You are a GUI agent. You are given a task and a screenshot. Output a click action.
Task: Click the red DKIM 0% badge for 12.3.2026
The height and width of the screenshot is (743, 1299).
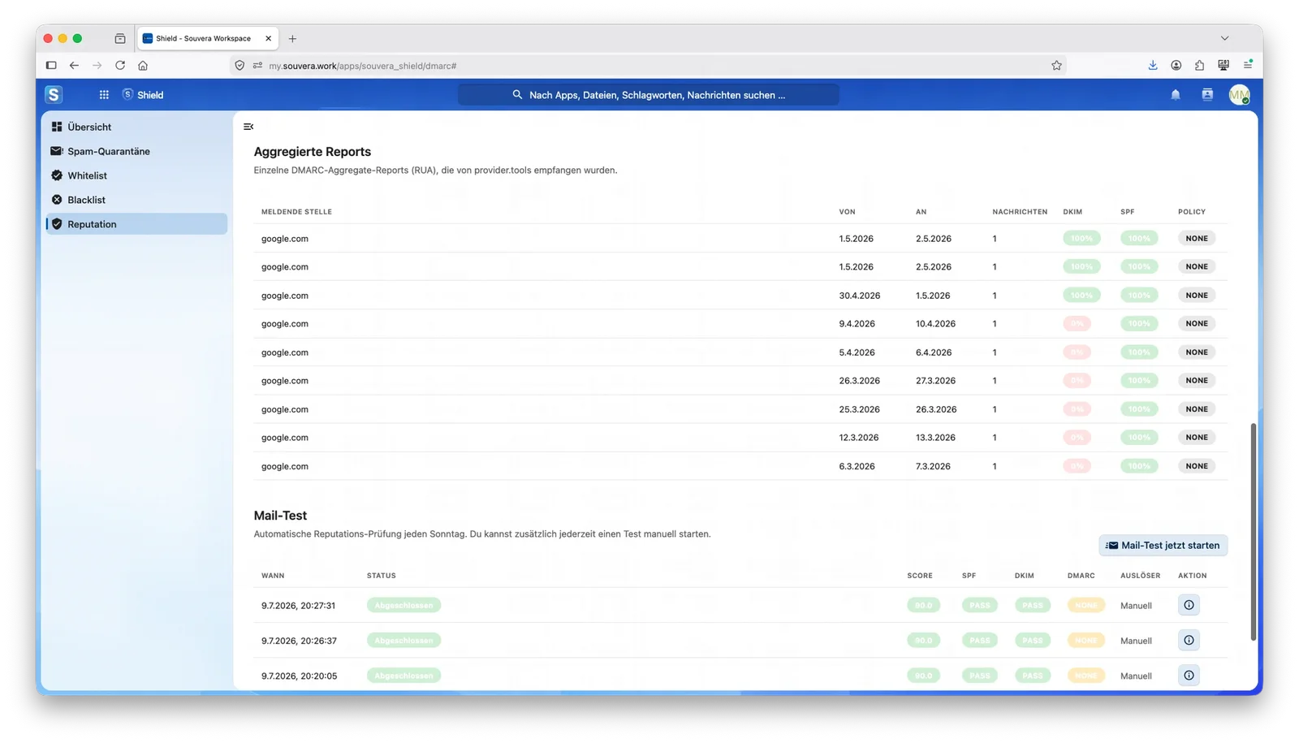click(1077, 438)
